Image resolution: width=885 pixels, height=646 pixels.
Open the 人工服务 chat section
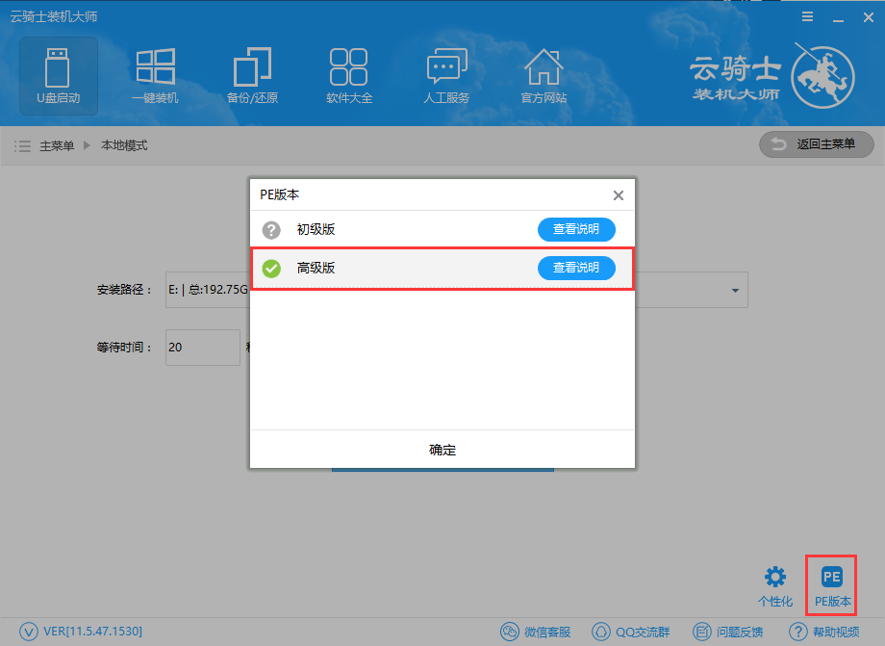coord(446,76)
